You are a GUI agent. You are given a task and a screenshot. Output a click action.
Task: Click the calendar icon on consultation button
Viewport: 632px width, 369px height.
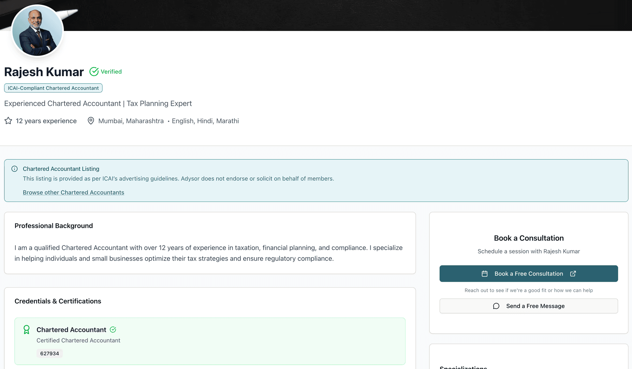[x=485, y=274]
